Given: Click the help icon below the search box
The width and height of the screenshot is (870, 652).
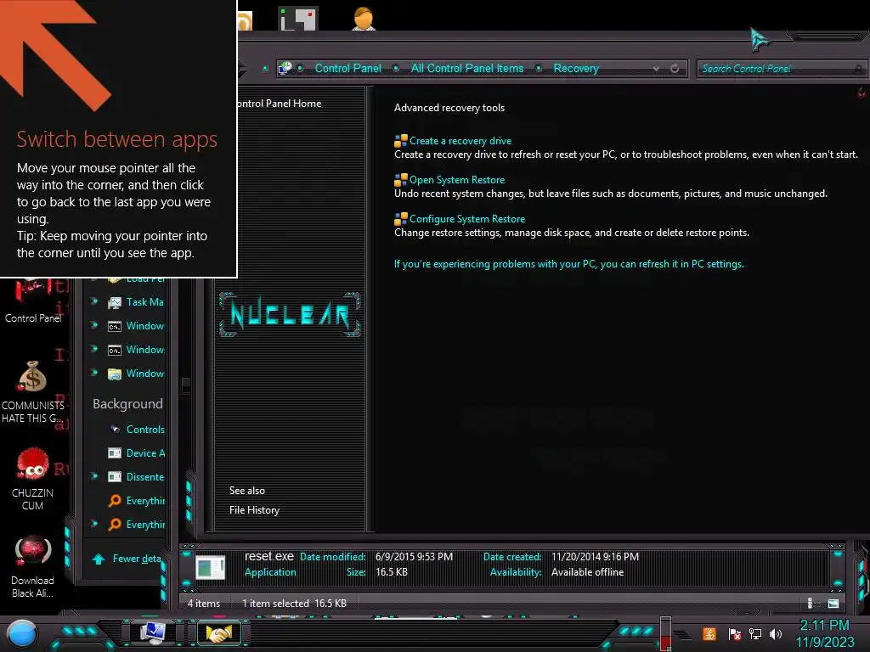Looking at the screenshot, I should pos(862,93).
